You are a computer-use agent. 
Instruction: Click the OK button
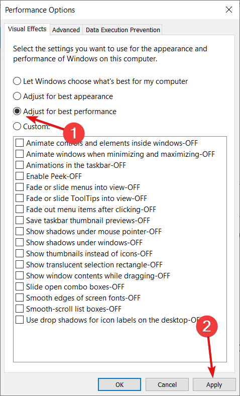pyautogui.click(x=119, y=384)
